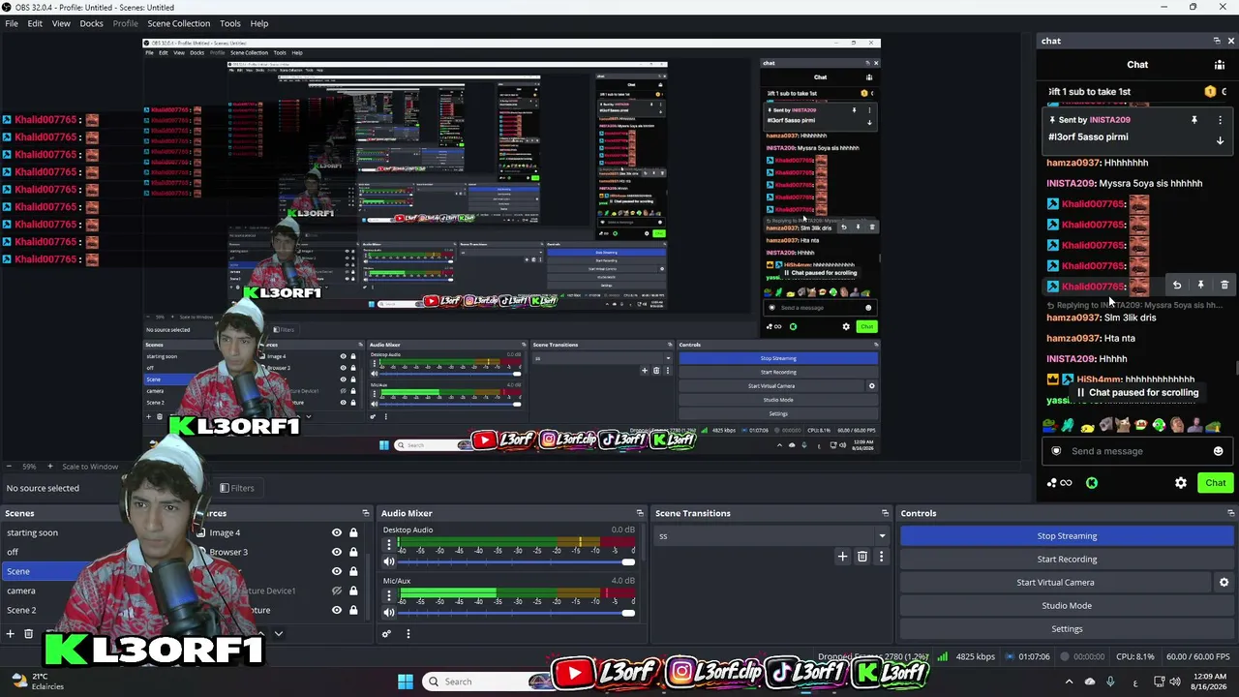Image resolution: width=1239 pixels, height=697 pixels.
Task: Click Start Recording button
Action: coord(1067,559)
